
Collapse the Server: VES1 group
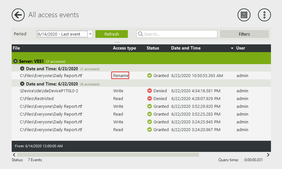(x=15, y=61)
